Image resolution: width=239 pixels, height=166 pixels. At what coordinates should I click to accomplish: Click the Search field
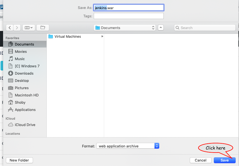click(x=205, y=28)
